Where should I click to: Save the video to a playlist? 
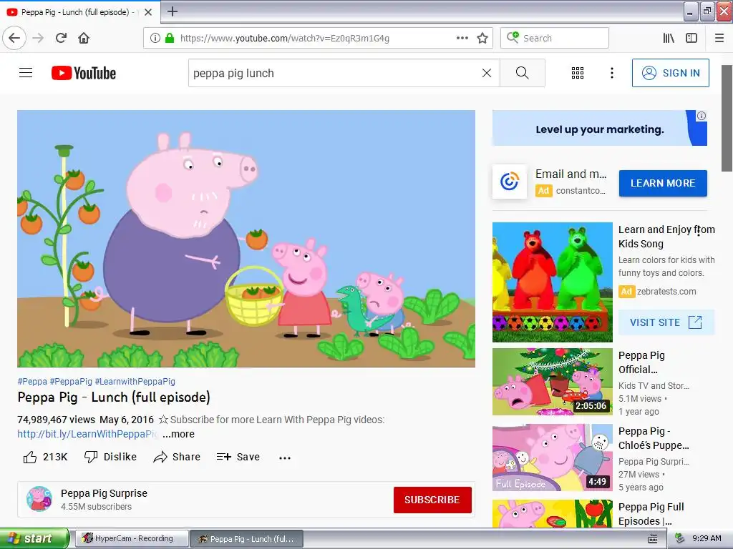point(238,457)
